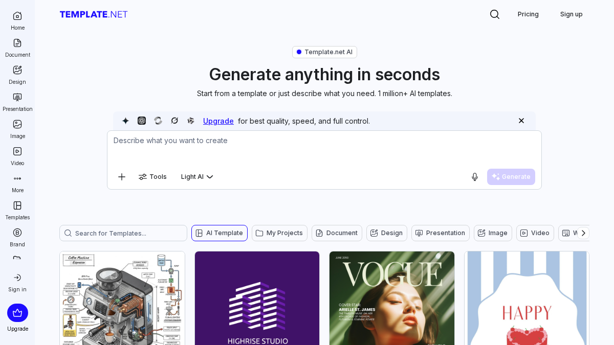Open Video section in sidebar
This screenshot has width=614, height=345.
point(17,156)
